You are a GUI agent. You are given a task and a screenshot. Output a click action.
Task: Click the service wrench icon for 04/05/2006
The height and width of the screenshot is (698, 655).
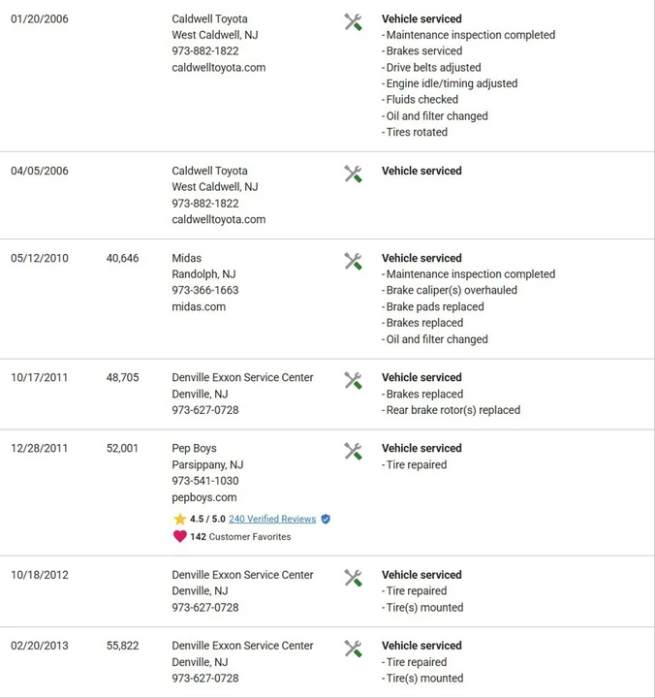click(x=353, y=174)
